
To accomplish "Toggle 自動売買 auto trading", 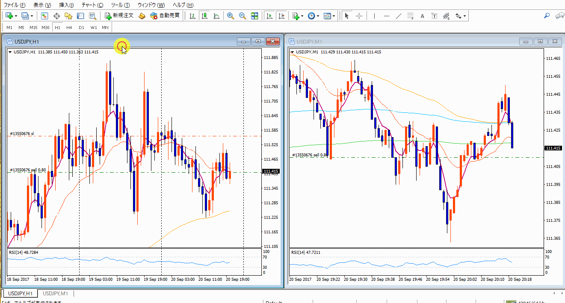I will (x=165, y=16).
